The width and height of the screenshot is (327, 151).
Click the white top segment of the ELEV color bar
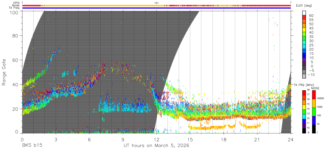click(x=304, y=13)
